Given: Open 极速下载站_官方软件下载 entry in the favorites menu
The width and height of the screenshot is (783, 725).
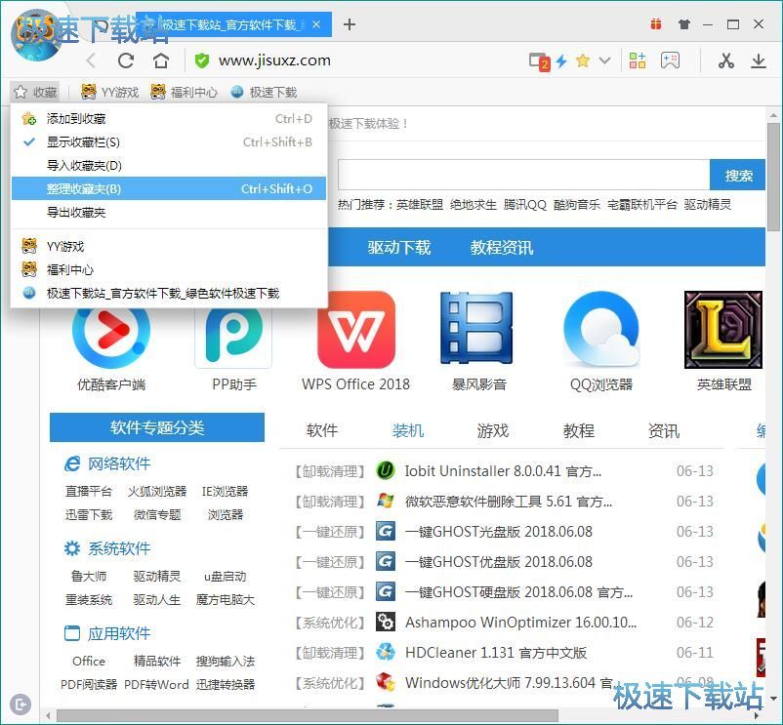Looking at the screenshot, I should (x=169, y=293).
